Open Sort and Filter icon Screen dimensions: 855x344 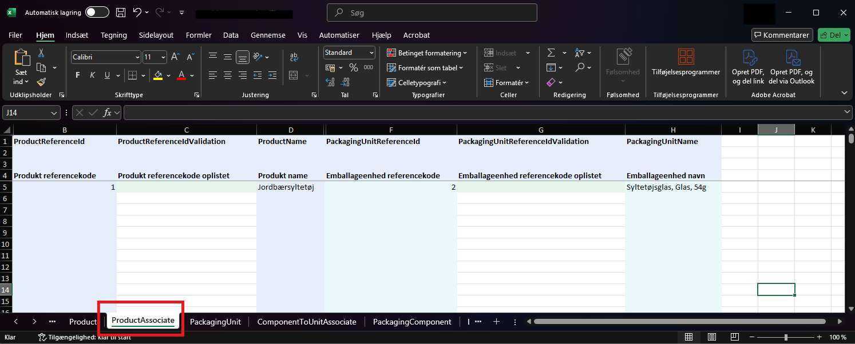point(580,53)
